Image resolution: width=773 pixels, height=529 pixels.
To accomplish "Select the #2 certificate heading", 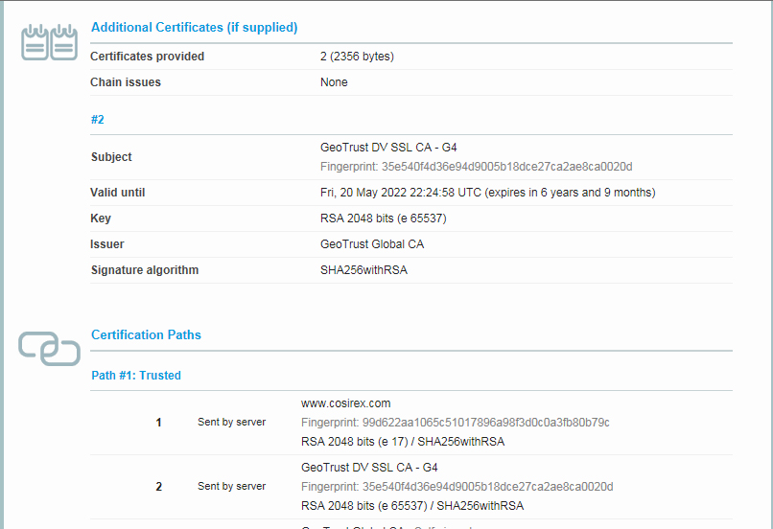I will click(x=97, y=120).
